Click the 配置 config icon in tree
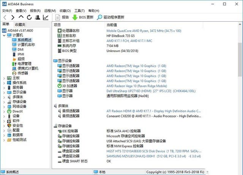The height and width of the screenshot is (175, 243). (x=9, y=130)
